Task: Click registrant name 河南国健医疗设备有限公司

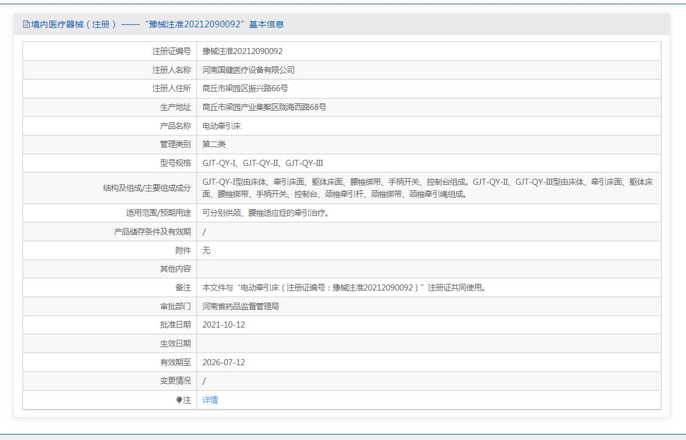Action: pos(248,70)
